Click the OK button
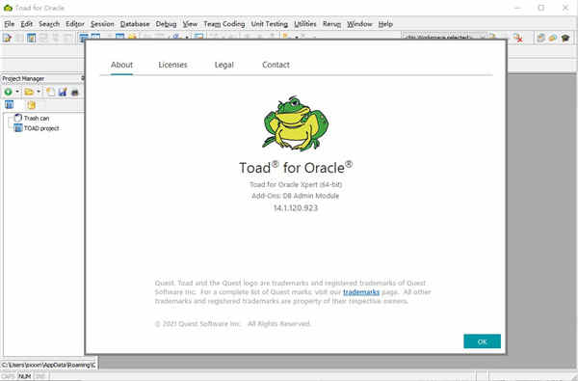578x381 pixels. [x=482, y=341]
